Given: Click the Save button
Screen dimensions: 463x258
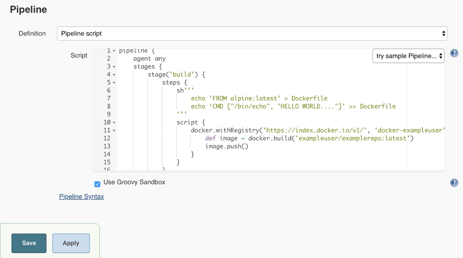Looking at the screenshot, I should point(29,243).
